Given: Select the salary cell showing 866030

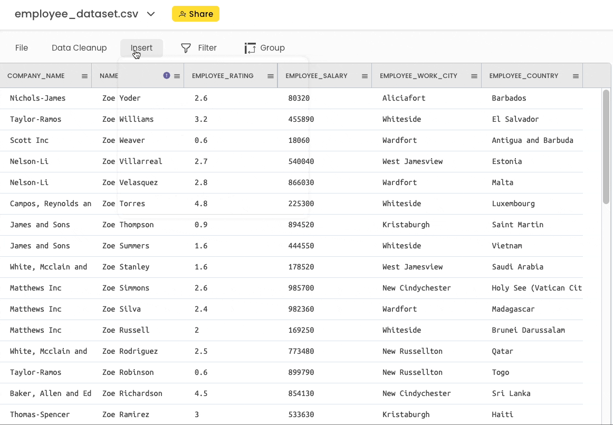Looking at the screenshot, I should point(301,182).
